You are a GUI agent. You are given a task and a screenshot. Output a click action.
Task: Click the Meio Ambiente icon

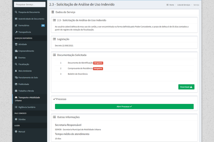(16, 71)
